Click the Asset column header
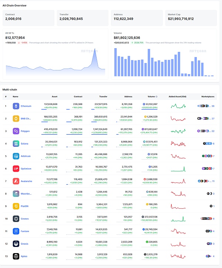The width and height of the screenshot is (222, 268). pos(54,97)
